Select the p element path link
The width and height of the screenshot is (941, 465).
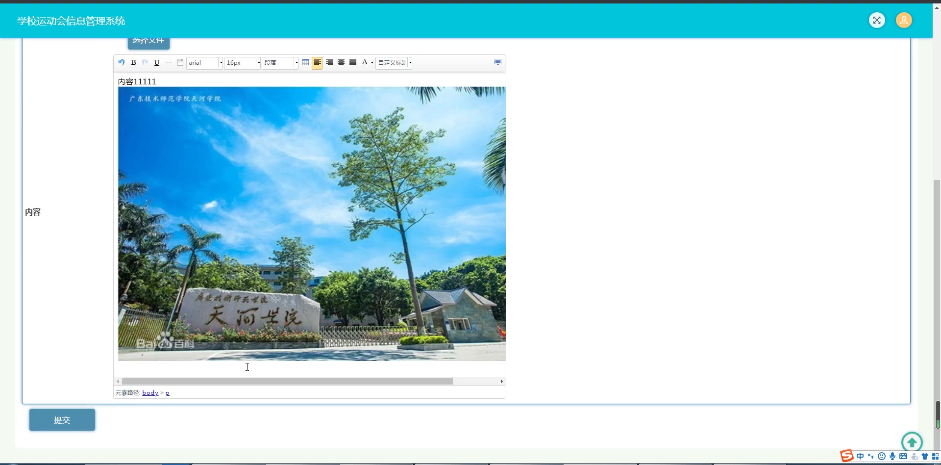click(167, 393)
